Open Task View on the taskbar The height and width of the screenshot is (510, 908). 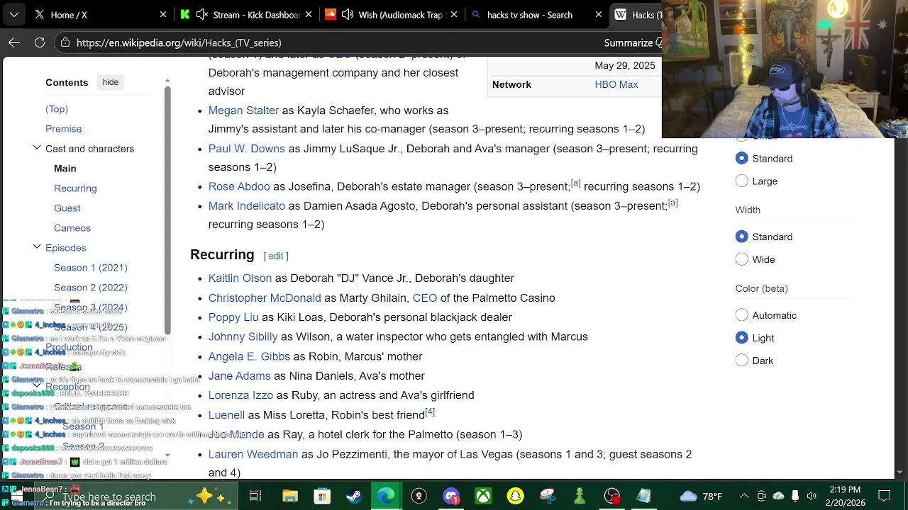coord(255,496)
